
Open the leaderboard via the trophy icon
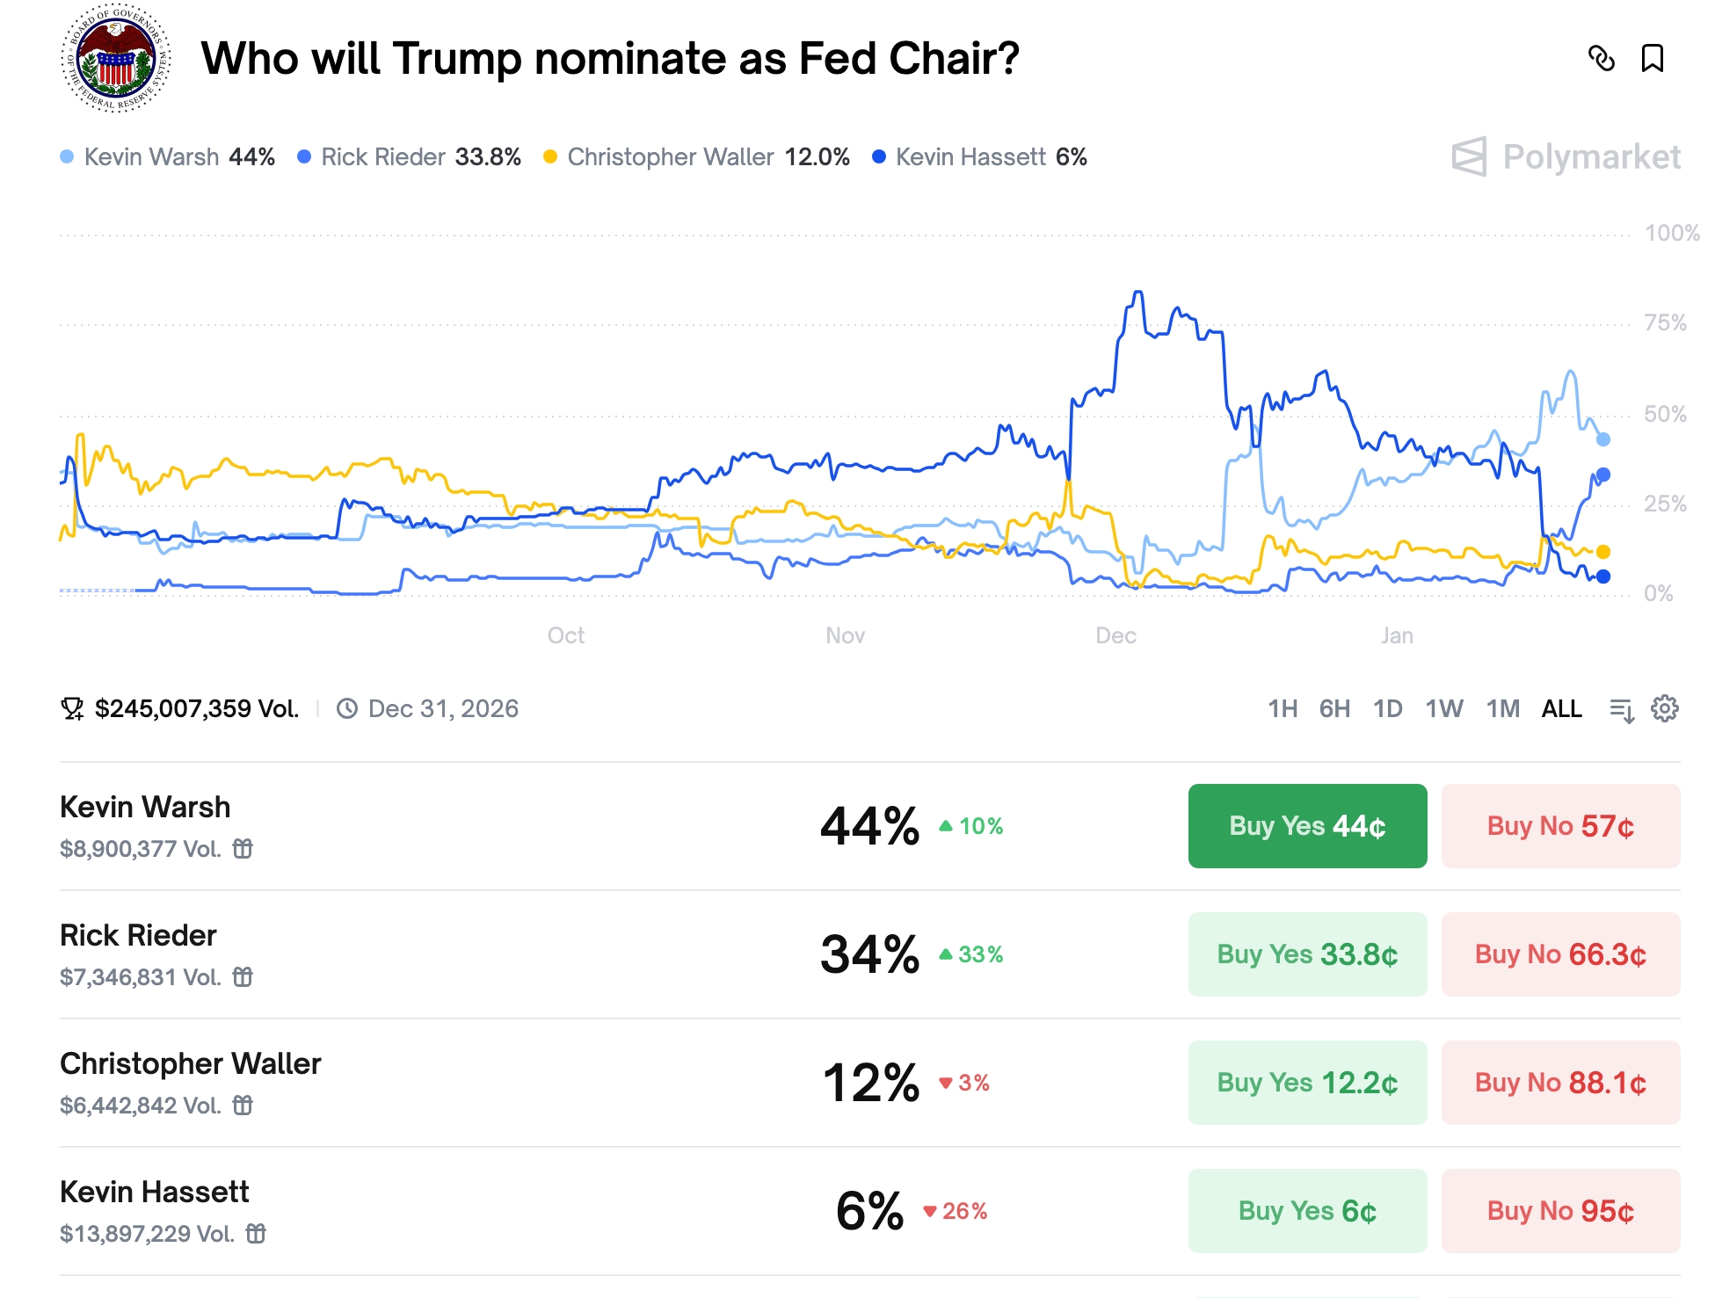coord(74,707)
